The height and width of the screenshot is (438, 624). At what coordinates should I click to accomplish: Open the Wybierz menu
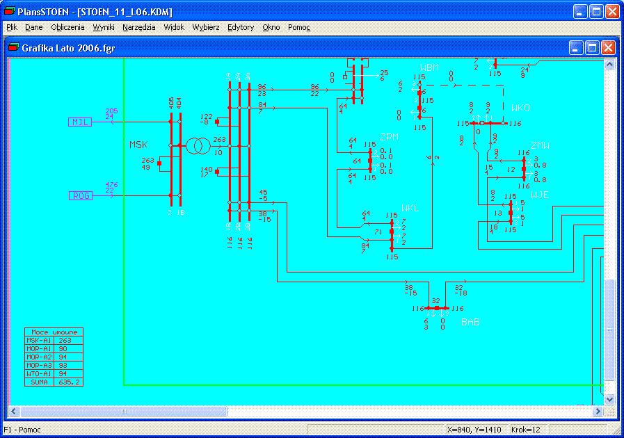point(206,27)
